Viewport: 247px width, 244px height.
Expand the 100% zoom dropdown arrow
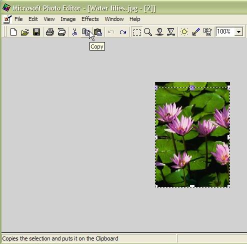[x=238, y=31]
